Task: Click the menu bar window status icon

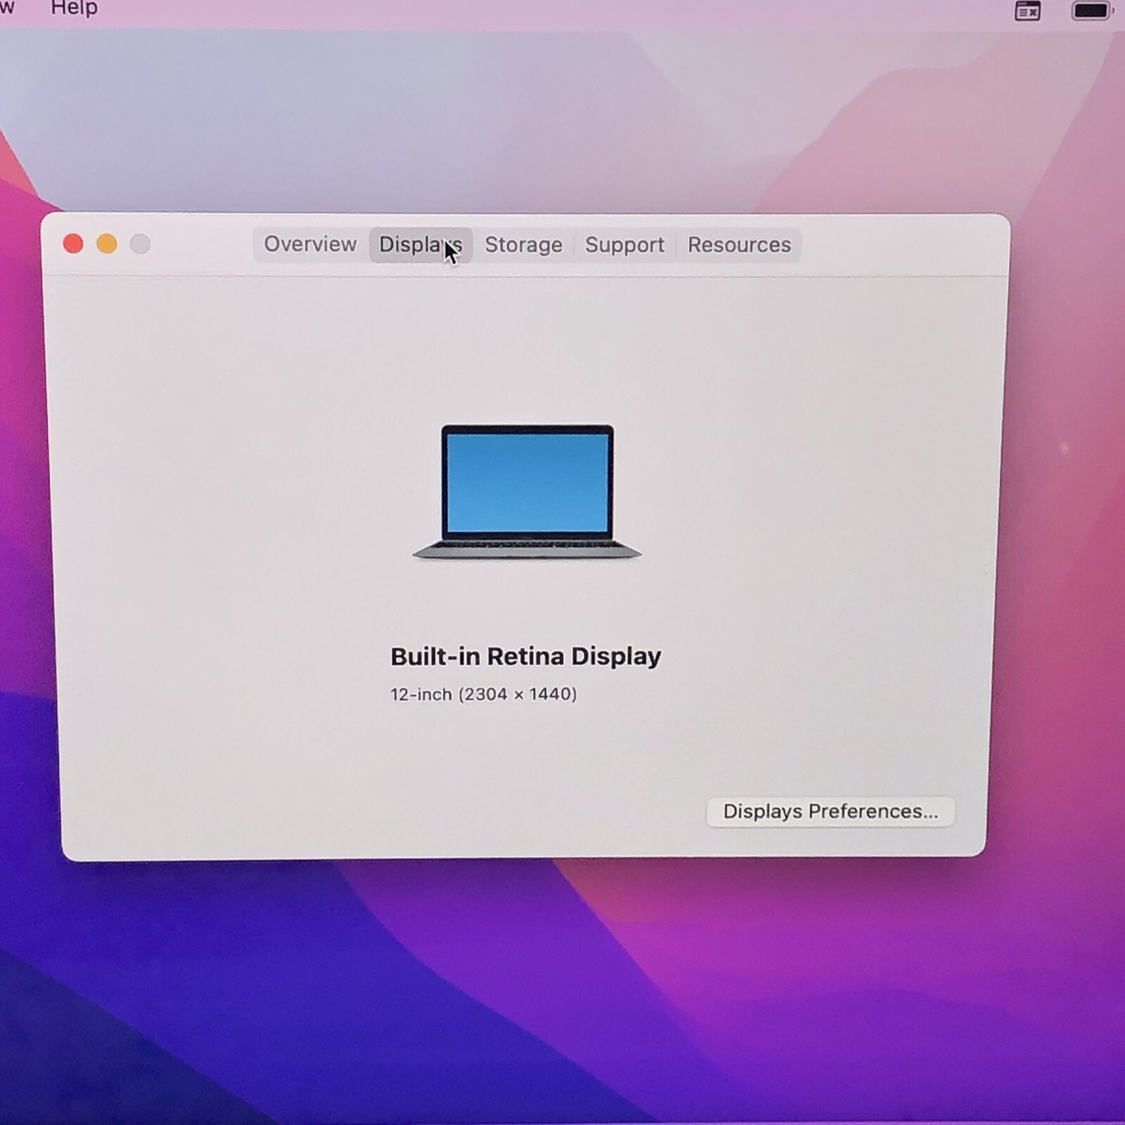Action: point(1027,11)
